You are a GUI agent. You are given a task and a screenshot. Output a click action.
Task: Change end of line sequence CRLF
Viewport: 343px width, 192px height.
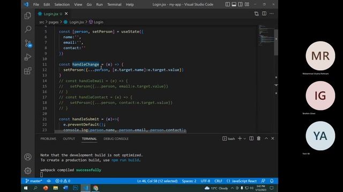218,181
